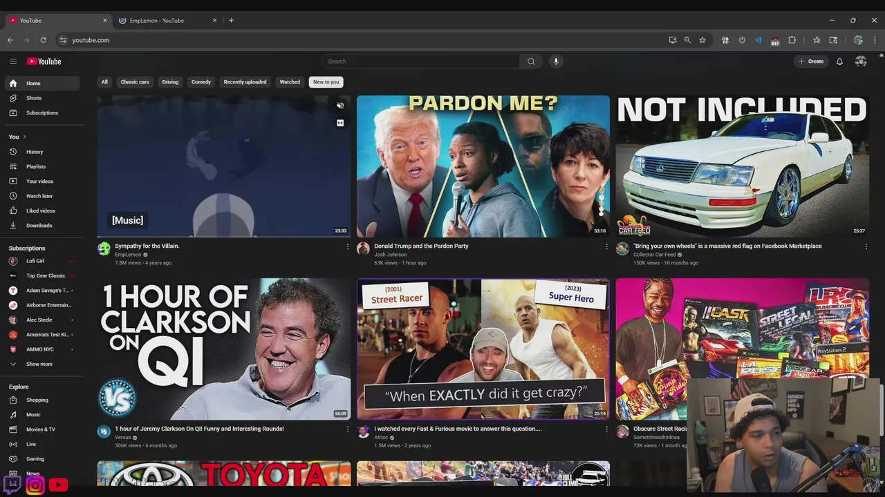Open YouTube account avatar menu
Screen dimensions: 885x497
point(861,61)
